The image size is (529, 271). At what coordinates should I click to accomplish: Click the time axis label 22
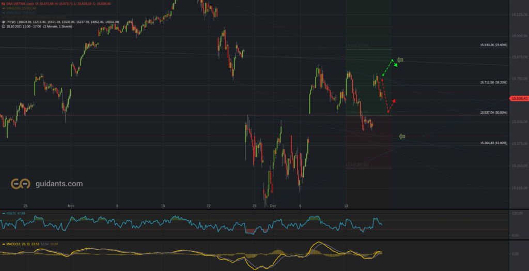click(209, 205)
